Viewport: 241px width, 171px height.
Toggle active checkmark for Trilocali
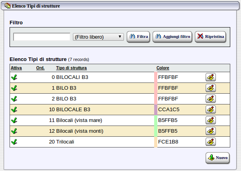click(14, 142)
